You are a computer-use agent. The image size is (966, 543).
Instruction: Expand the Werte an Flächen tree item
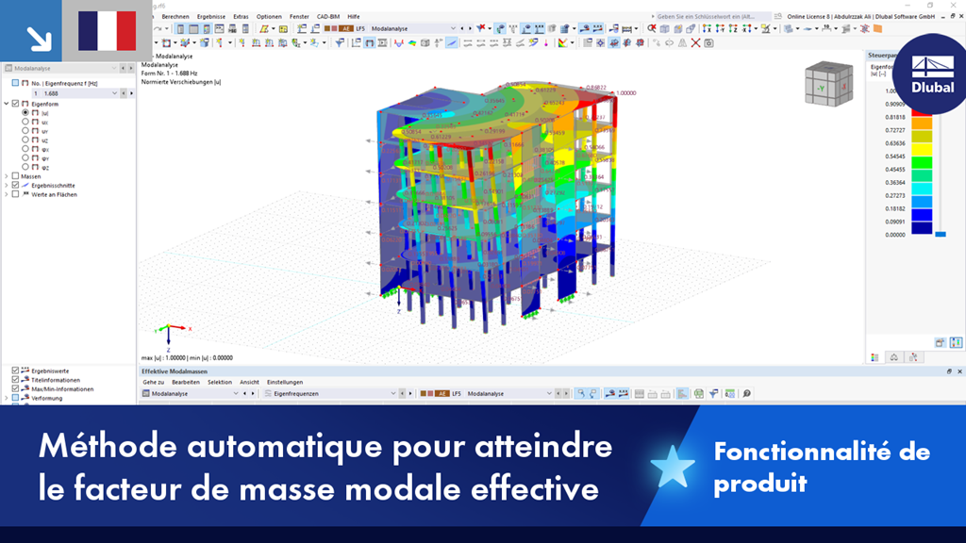[5, 193]
